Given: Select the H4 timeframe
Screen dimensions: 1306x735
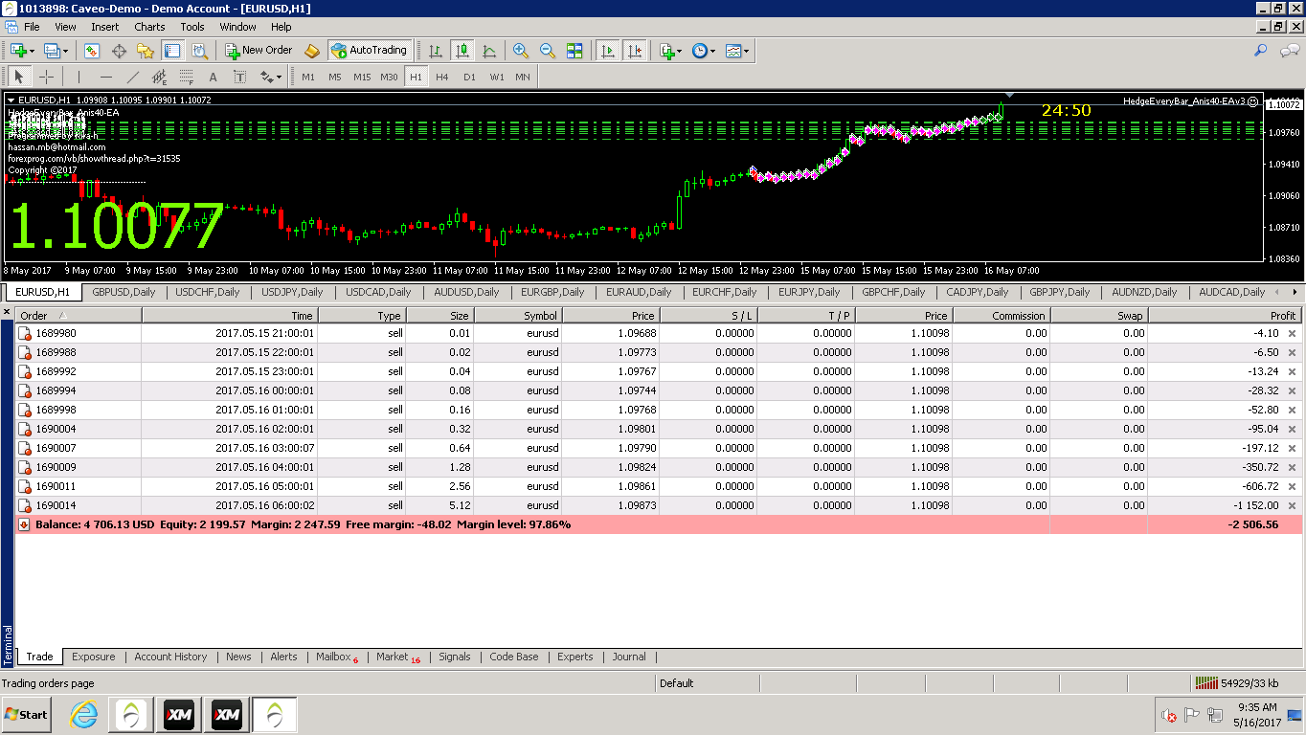Looking at the screenshot, I should [x=441, y=77].
